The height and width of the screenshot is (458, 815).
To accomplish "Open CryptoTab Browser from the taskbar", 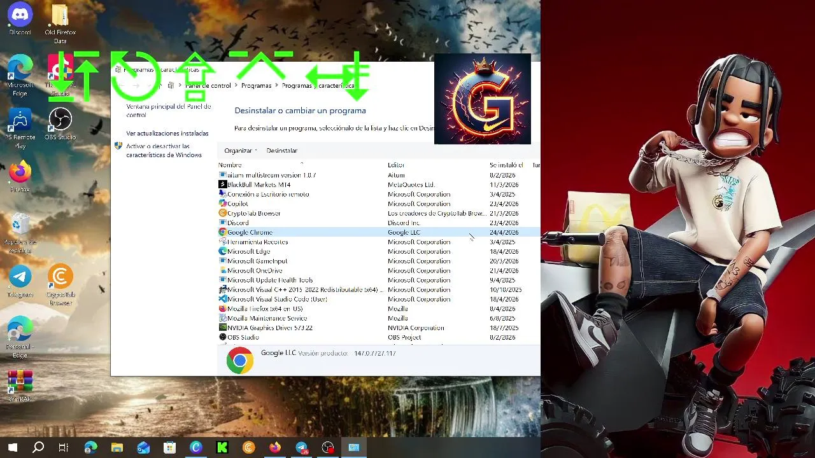I will click(248, 447).
